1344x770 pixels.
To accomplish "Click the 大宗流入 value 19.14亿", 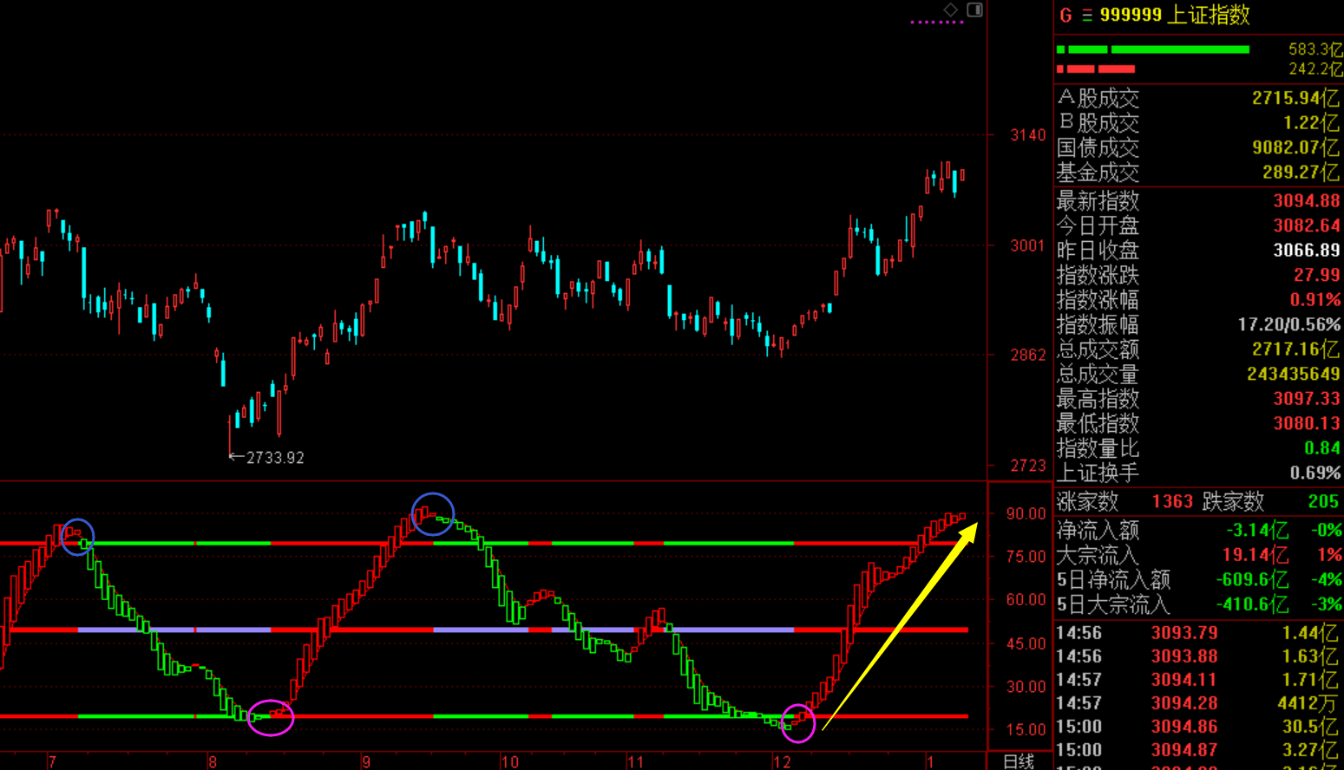I will point(1255,555).
